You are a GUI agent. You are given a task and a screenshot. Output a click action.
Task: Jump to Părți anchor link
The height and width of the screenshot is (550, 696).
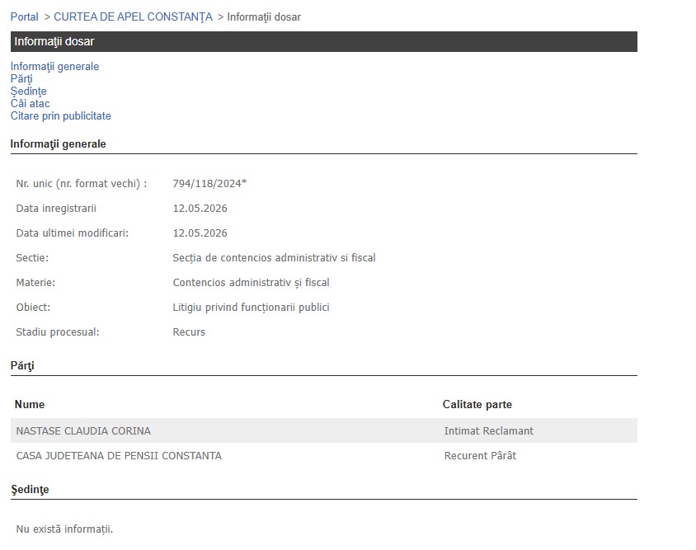(21, 78)
